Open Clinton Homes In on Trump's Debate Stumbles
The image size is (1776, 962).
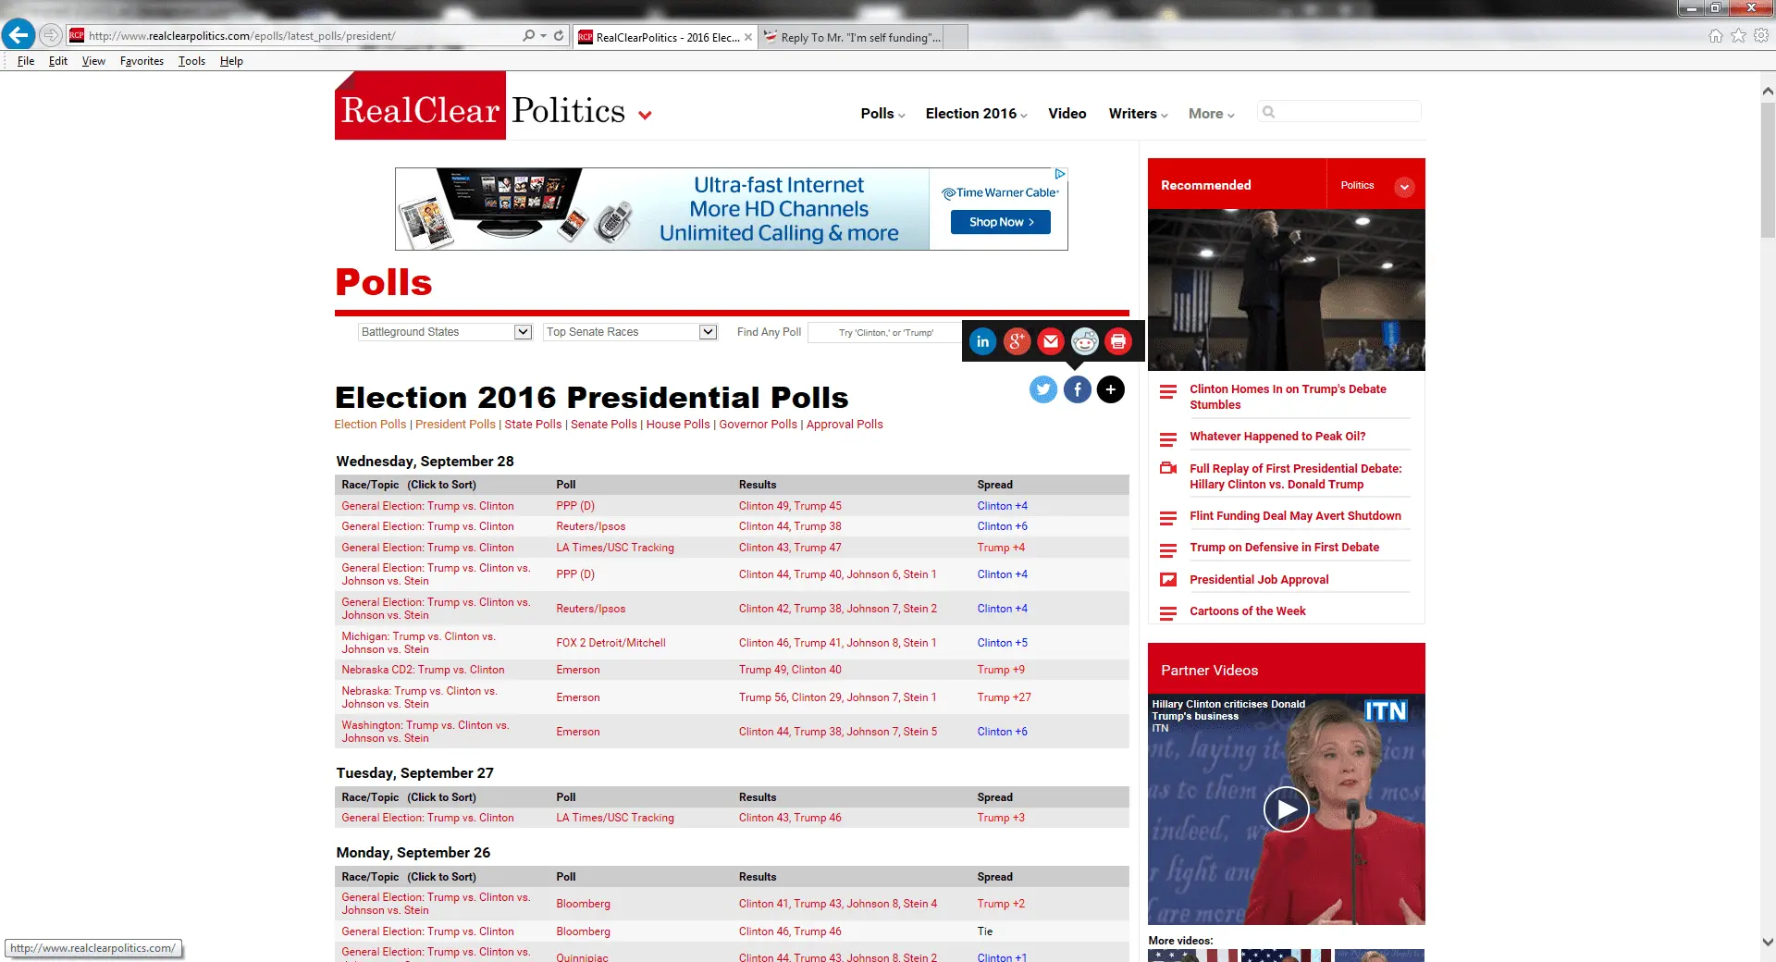pyautogui.click(x=1288, y=397)
